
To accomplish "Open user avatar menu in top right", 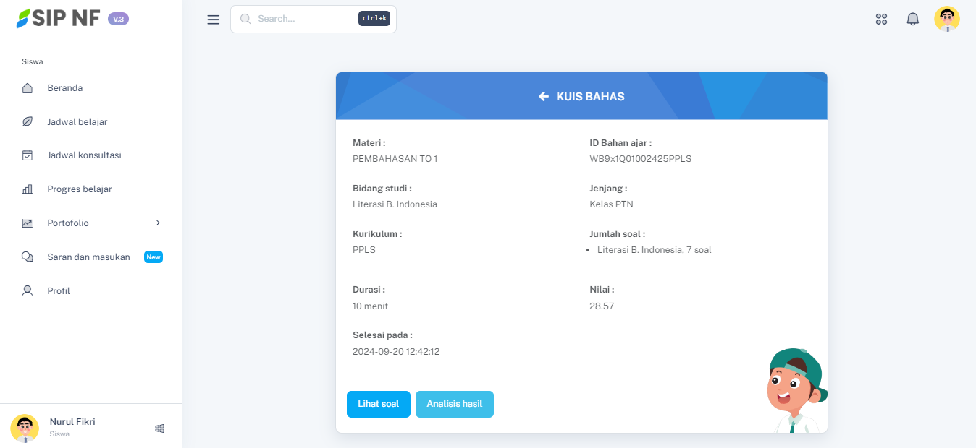I will click(946, 20).
